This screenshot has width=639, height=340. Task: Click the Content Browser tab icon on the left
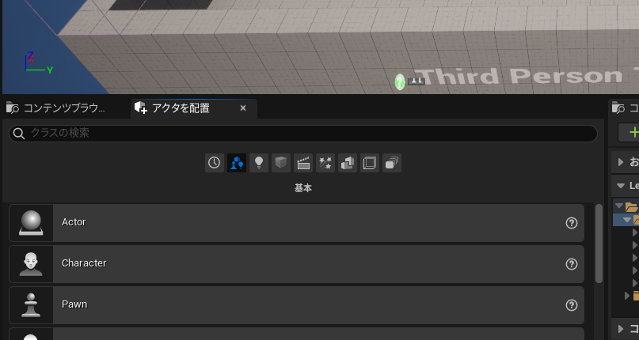tap(12, 108)
